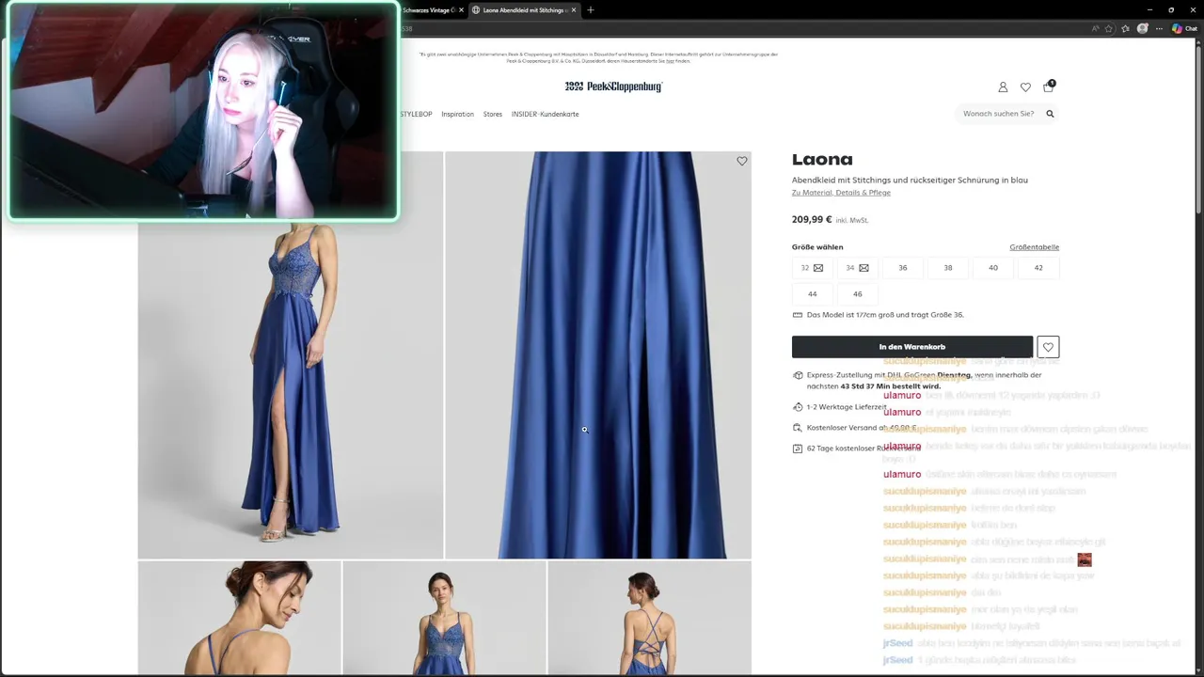
Task: Select size 42
Action: coord(1038,268)
